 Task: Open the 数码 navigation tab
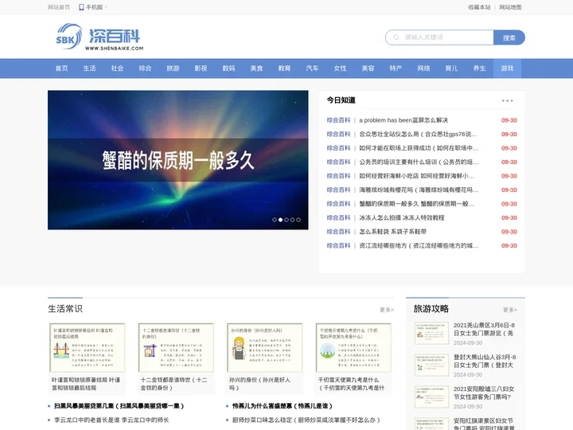tap(228, 68)
